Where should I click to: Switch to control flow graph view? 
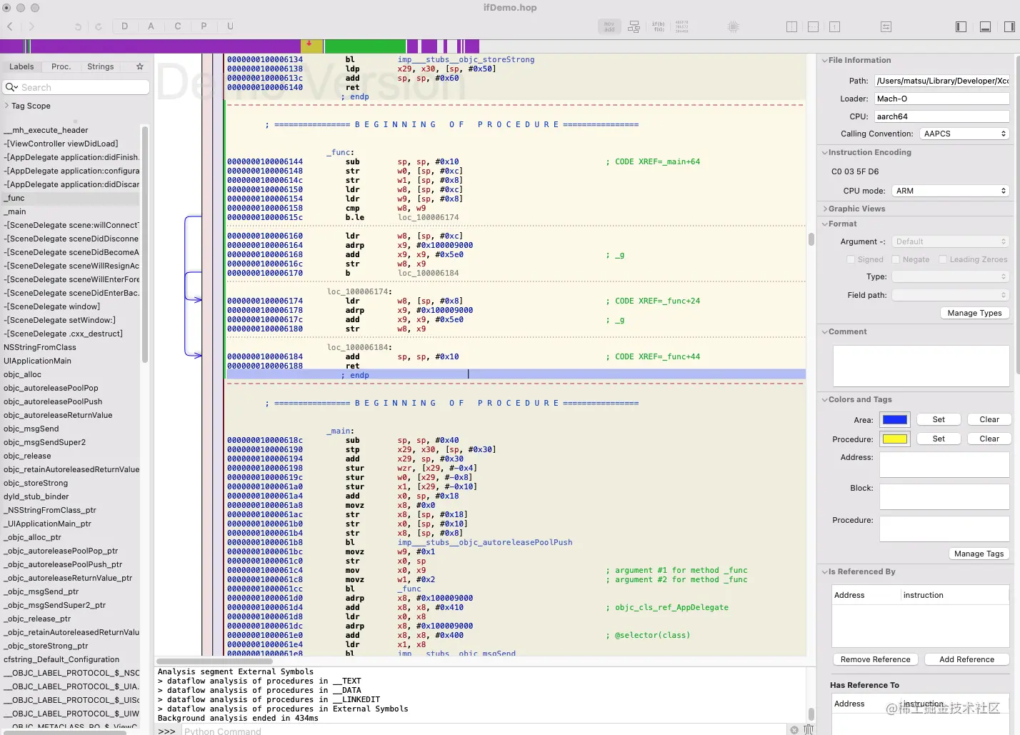[x=634, y=27]
